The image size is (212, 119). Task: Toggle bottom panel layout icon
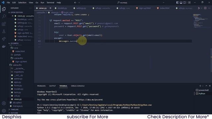(181, 3)
